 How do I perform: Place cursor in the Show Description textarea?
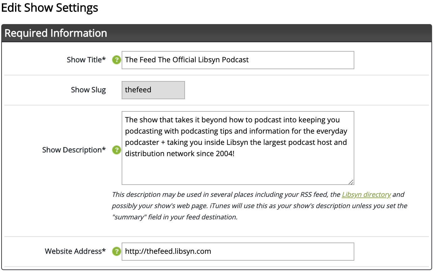tap(238, 148)
